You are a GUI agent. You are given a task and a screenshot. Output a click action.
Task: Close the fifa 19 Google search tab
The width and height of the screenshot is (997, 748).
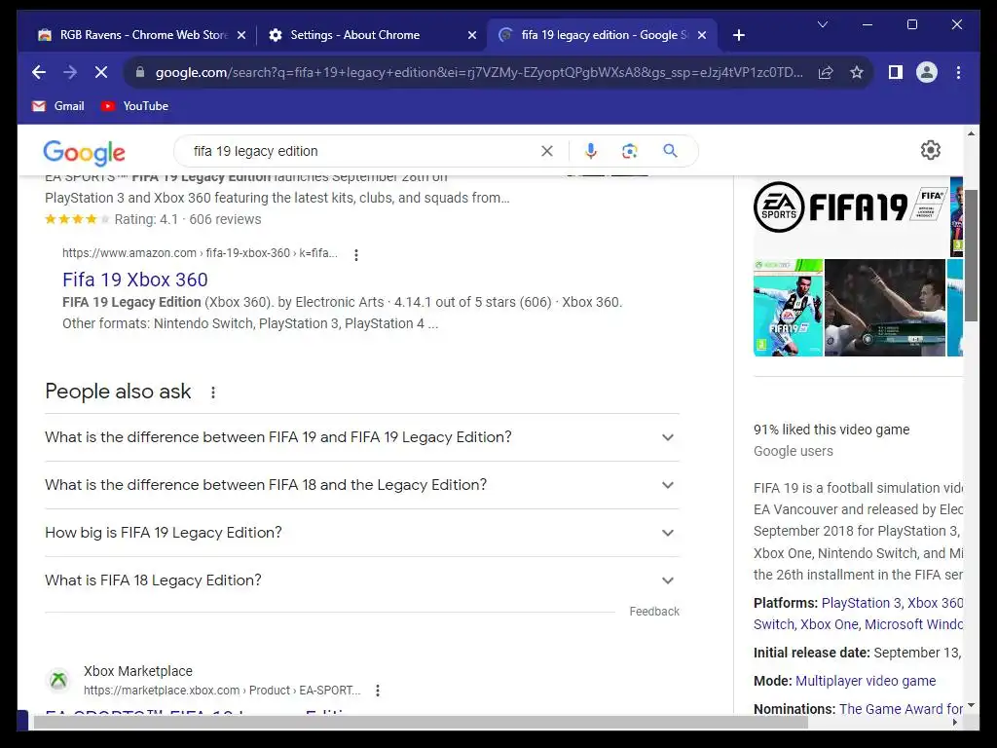(x=702, y=36)
